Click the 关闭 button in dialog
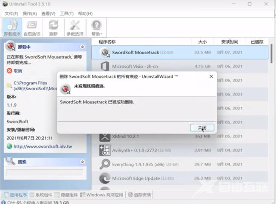The image size is (276, 204). 202,128
